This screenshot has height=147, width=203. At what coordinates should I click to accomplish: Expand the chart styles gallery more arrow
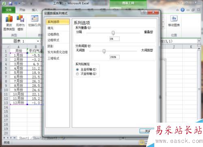coord(163,27)
